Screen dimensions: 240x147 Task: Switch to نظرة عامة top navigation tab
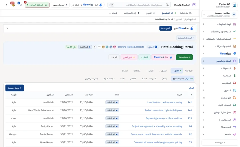pyautogui.click(x=186, y=13)
